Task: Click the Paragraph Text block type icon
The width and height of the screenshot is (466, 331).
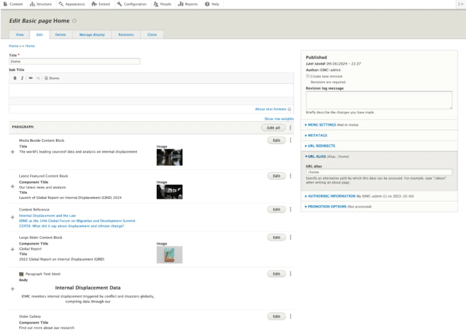Action: [21, 274]
